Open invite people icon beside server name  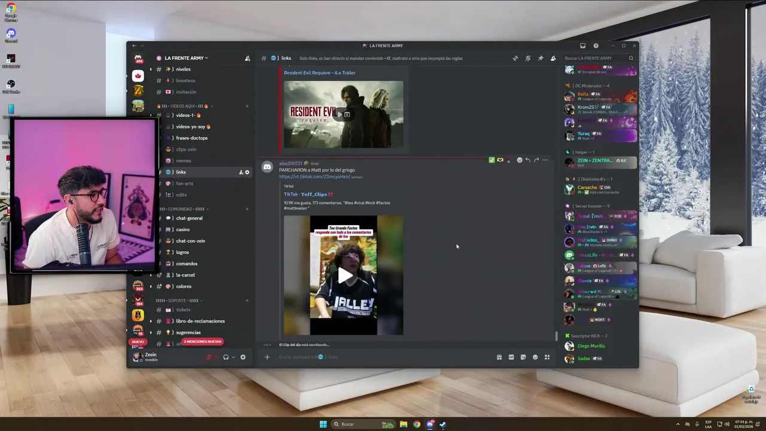247,58
